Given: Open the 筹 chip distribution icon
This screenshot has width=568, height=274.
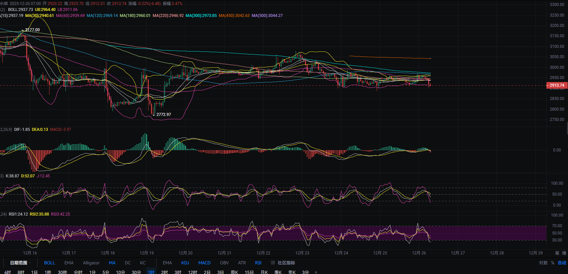Looking at the screenshot, I should pos(557,253).
